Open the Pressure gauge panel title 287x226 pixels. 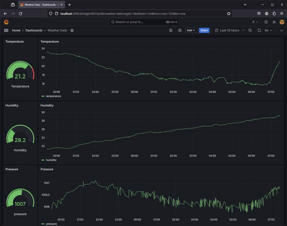tap(12, 169)
